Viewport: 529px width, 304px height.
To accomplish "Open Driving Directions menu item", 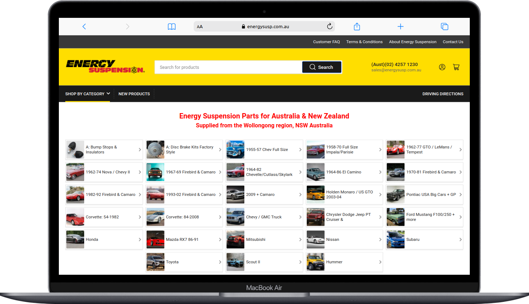I will tap(443, 94).
